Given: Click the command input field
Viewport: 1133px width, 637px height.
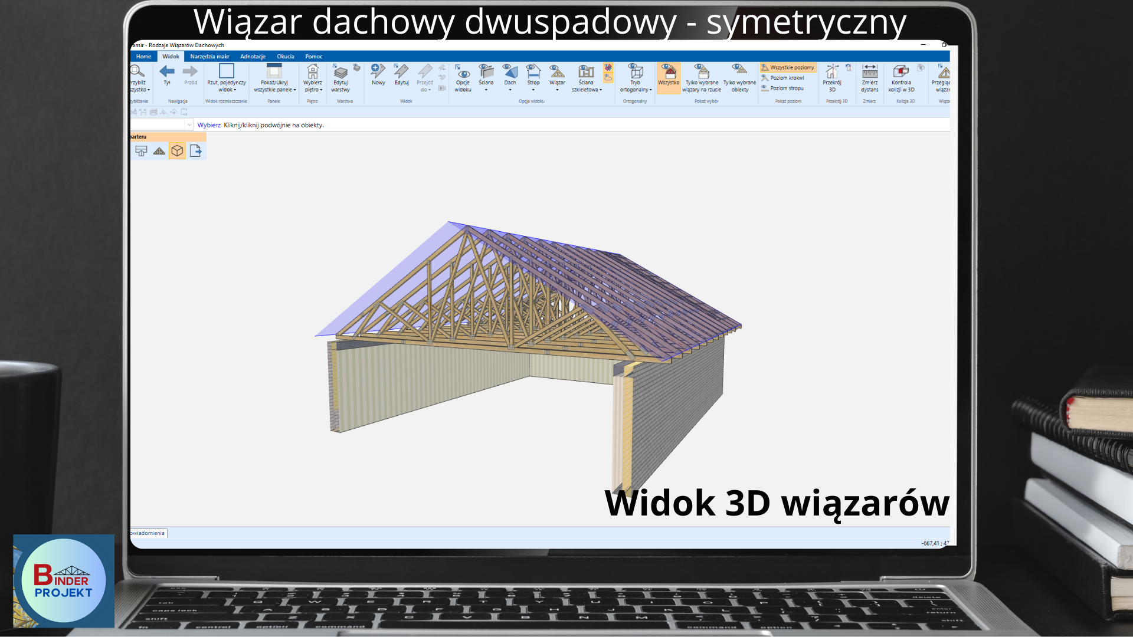Looking at the screenshot, I should pyautogui.click(x=158, y=125).
